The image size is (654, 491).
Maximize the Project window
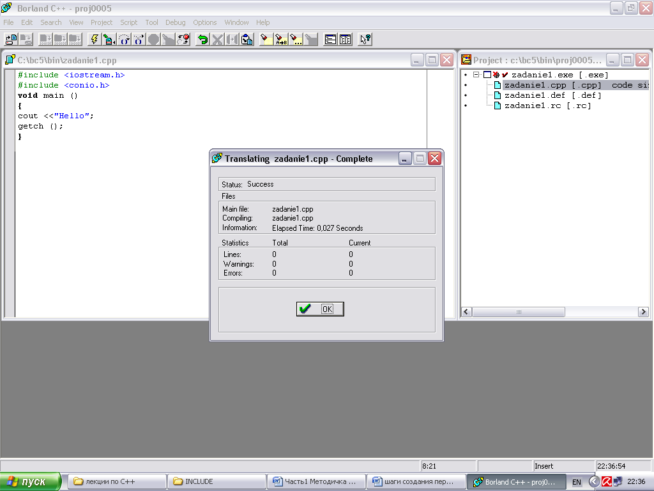coord(627,60)
